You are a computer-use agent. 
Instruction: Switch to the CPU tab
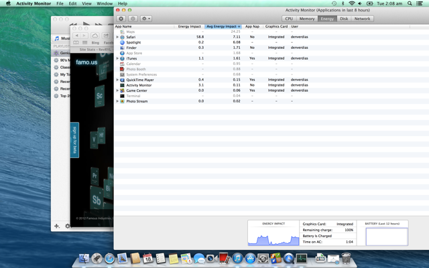[x=289, y=19]
